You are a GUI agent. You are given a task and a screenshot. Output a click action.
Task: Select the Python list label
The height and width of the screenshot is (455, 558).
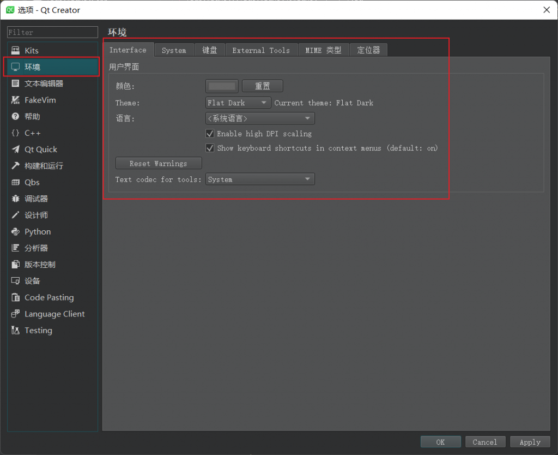click(38, 232)
